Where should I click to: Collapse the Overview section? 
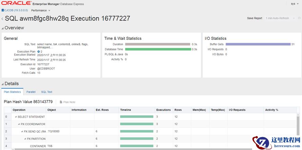(x=2, y=28)
